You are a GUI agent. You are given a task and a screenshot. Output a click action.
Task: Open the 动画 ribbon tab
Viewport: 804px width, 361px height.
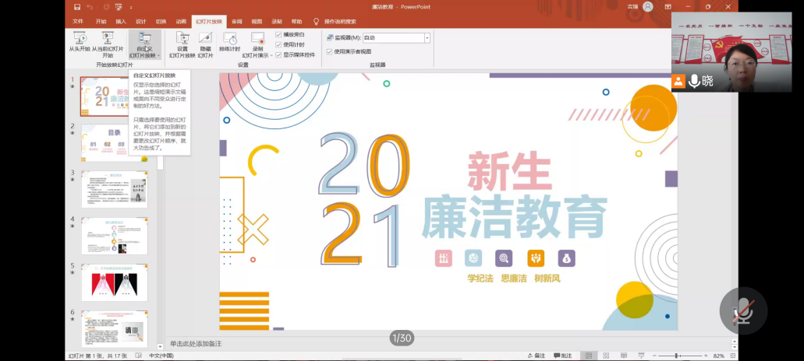point(181,22)
